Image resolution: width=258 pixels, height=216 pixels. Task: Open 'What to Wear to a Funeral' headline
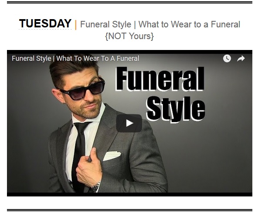pos(189,24)
